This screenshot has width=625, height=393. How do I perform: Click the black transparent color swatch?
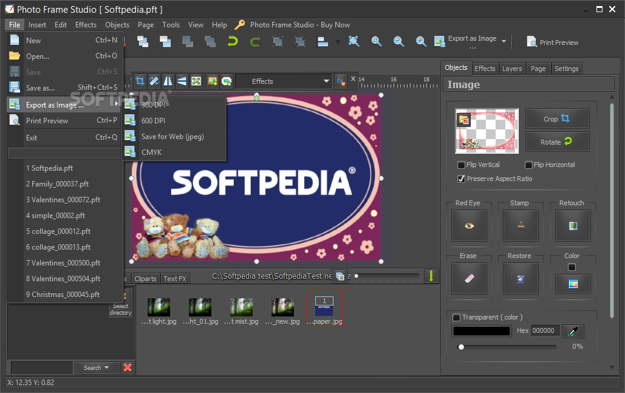point(482,331)
